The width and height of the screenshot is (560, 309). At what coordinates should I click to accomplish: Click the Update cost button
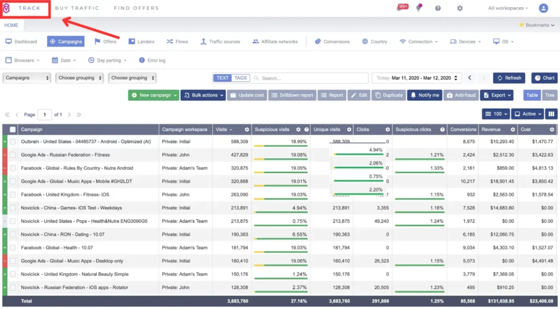coord(247,95)
